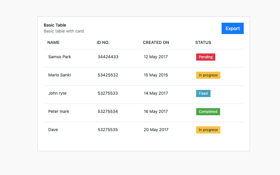Click the In progress badge for Marlo Sanki
The image size is (280, 175).
(x=208, y=75)
